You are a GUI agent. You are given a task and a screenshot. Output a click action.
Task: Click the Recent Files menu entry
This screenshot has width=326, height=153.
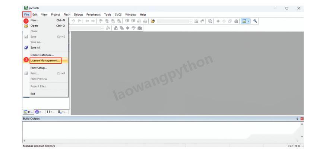click(x=38, y=86)
